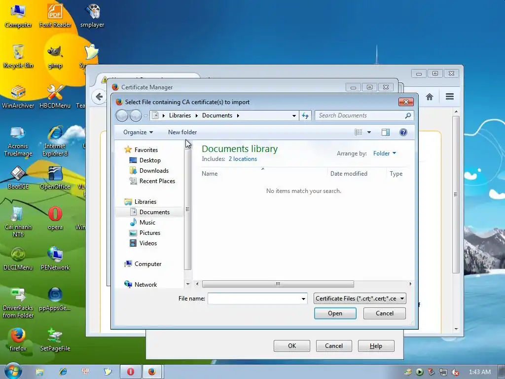The width and height of the screenshot is (505, 379).
Task: Click the Windows Start orb
Action: click(x=13, y=371)
